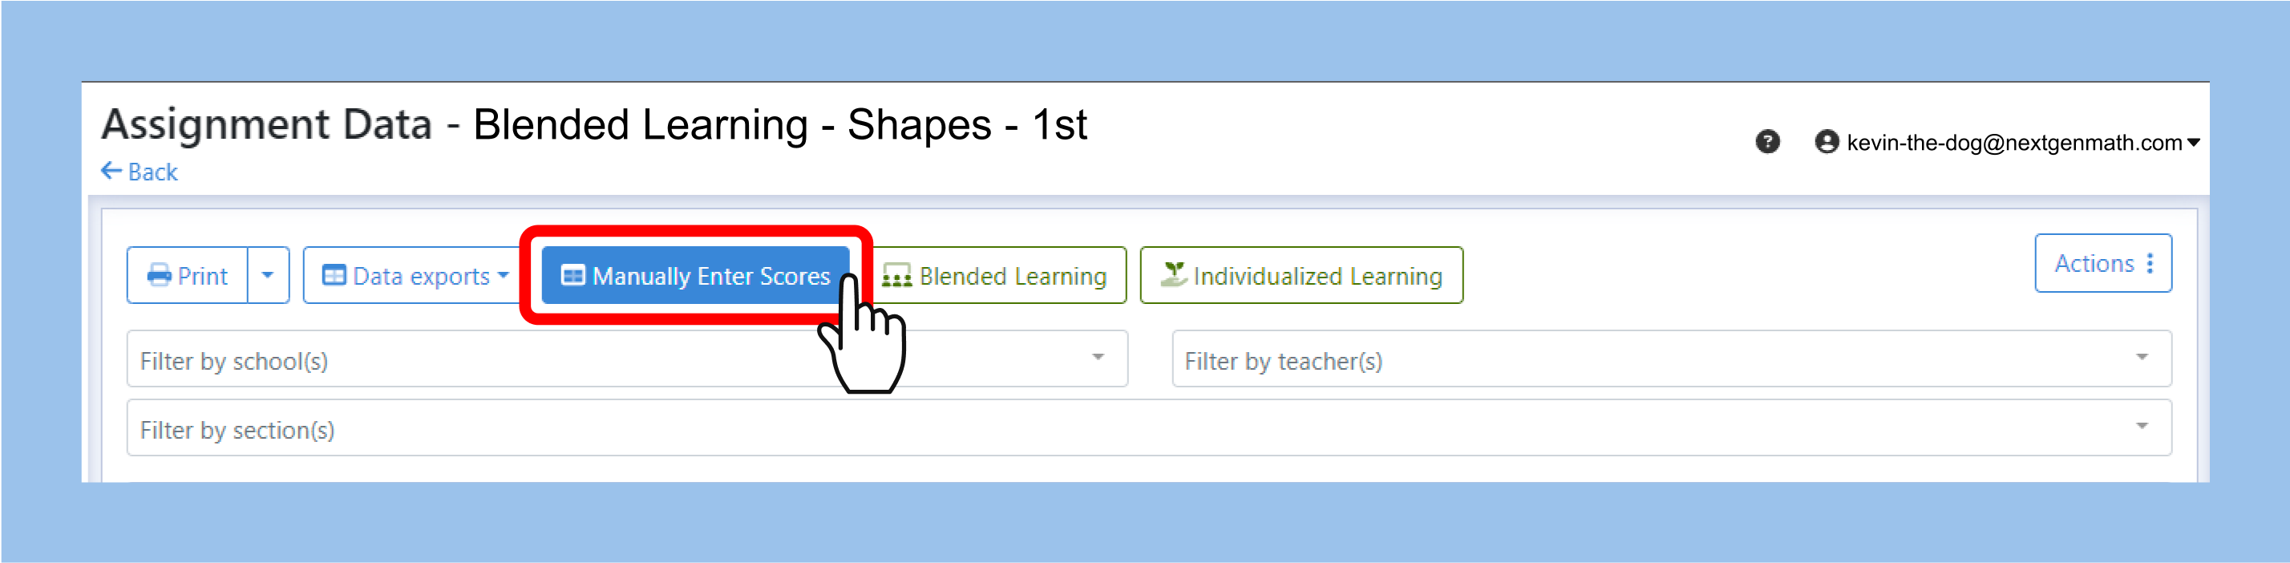
Task: Click the table icon in Data exports
Action: click(x=334, y=276)
